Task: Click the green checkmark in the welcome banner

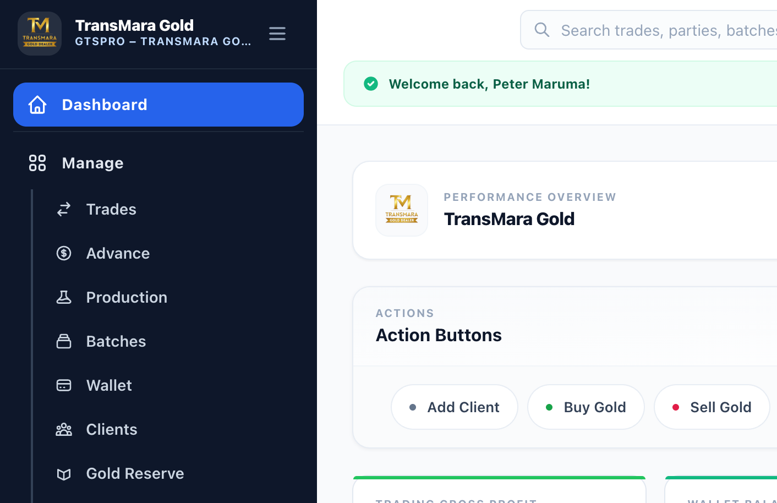Action: (371, 84)
